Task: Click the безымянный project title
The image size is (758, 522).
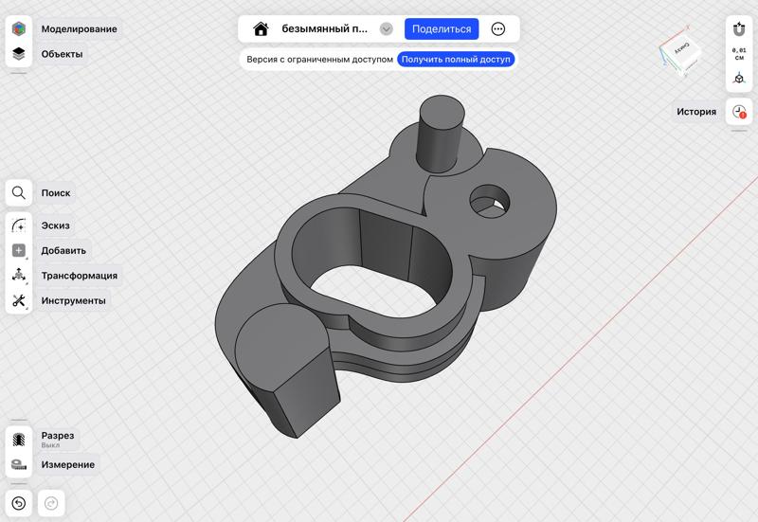Action: [x=324, y=29]
